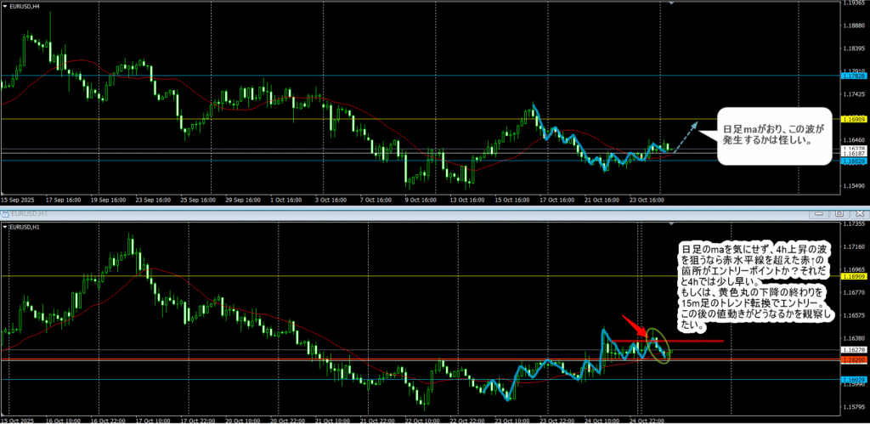Click the EURUSD,H1 window title bar
The image size is (870, 424).
click(340, 214)
